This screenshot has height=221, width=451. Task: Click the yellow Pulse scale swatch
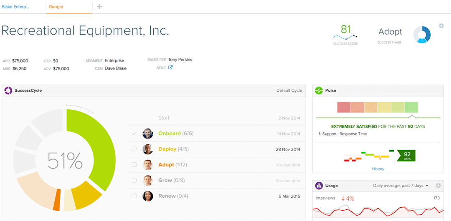click(x=384, y=107)
